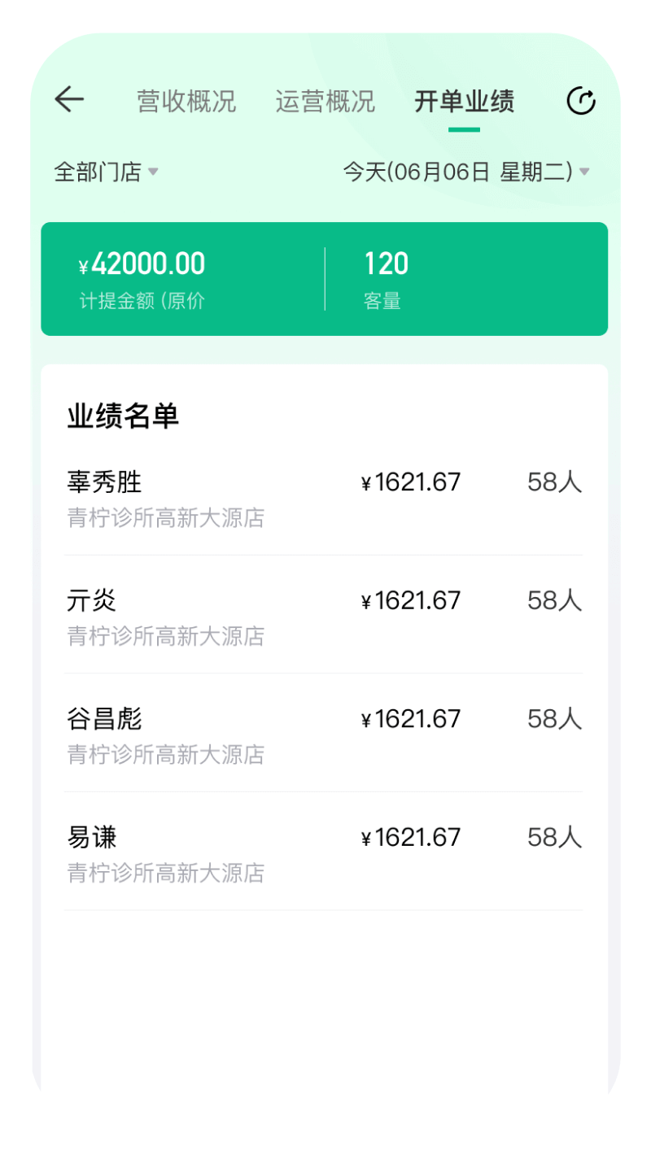This screenshot has height=1155, width=651.
Task: Tap the 120 客量 summary
Action: pyautogui.click(x=387, y=279)
